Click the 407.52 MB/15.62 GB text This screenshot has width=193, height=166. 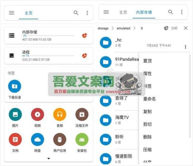pos(37,39)
